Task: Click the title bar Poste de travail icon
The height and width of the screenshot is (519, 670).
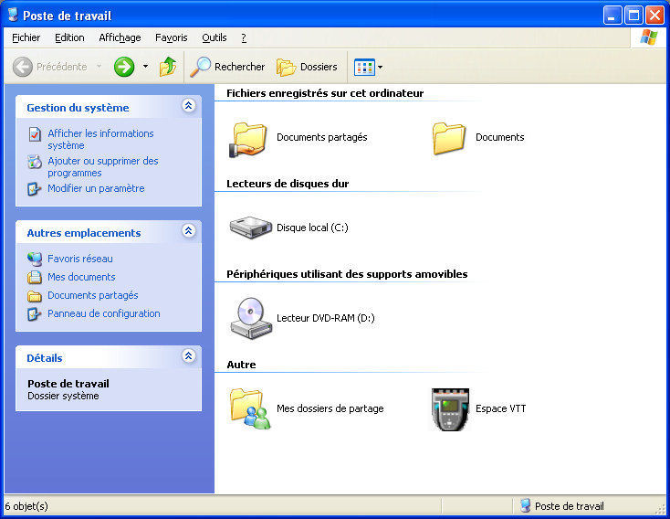Action: tap(13, 15)
